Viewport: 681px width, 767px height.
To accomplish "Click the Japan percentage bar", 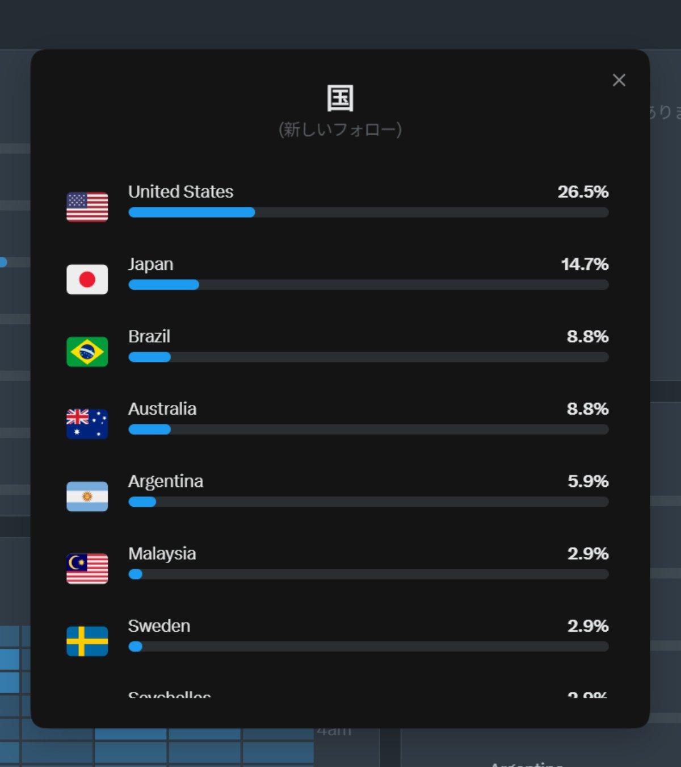I will point(368,285).
